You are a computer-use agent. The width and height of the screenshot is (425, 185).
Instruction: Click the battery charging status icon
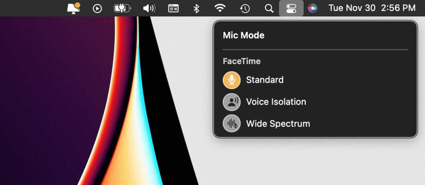click(122, 8)
